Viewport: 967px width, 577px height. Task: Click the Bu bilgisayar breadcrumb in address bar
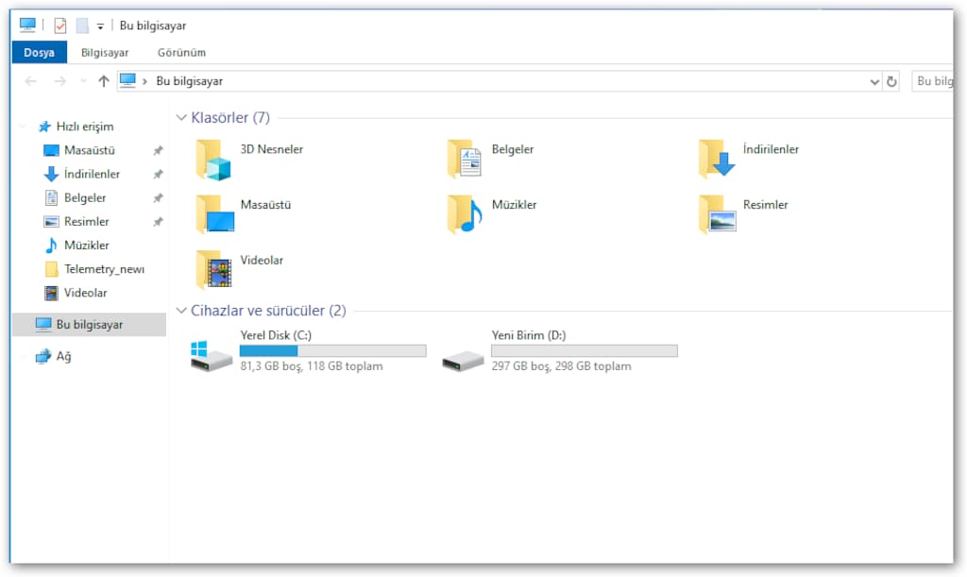(x=189, y=81)
